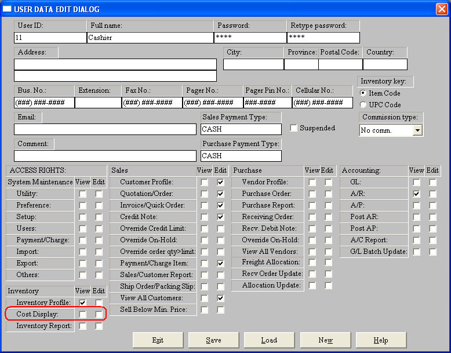Enable GL View access checkbox
The height and width of the screenshot is (353, 451).
(x=416, y=182)
